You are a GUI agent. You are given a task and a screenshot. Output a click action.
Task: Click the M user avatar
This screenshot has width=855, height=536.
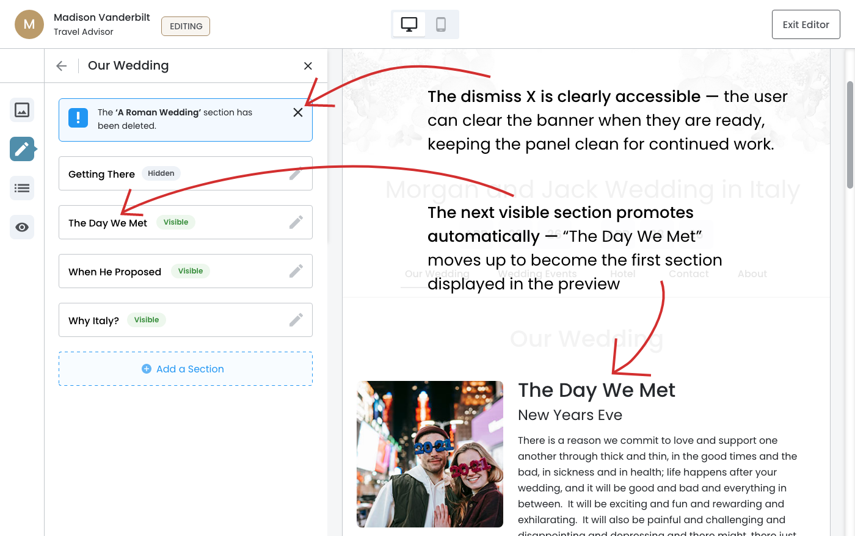(x=29, y=24)
